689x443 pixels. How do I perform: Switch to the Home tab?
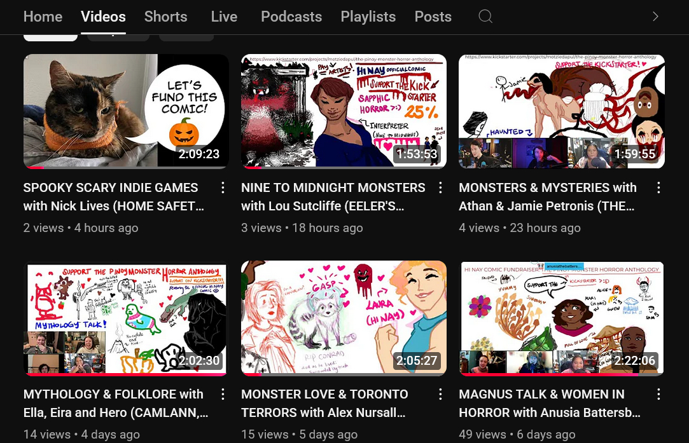(43, 17)
